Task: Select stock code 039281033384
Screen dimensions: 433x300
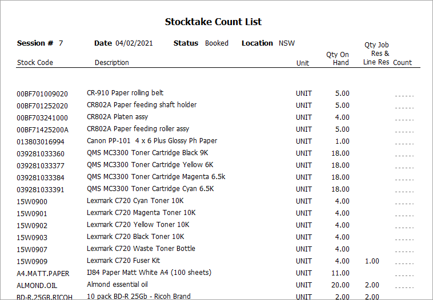Action: (41, 178)
